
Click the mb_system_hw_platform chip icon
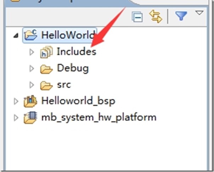click(30, 117)
